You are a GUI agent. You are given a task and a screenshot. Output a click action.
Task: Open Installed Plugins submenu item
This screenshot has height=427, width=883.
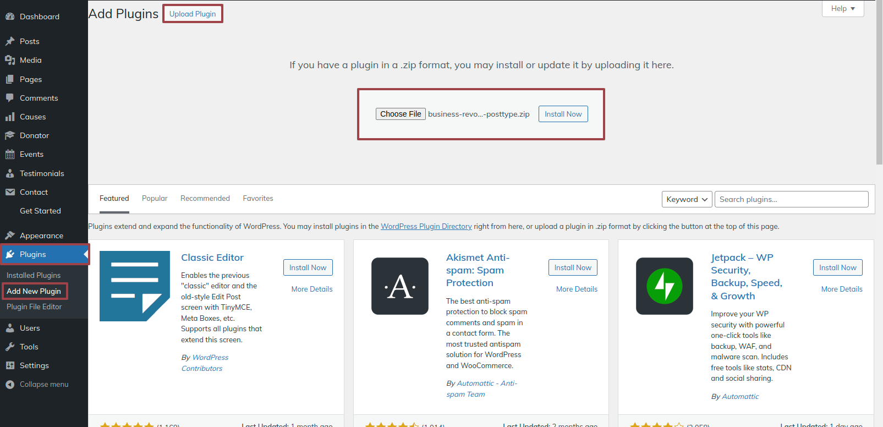click(34, 275)
